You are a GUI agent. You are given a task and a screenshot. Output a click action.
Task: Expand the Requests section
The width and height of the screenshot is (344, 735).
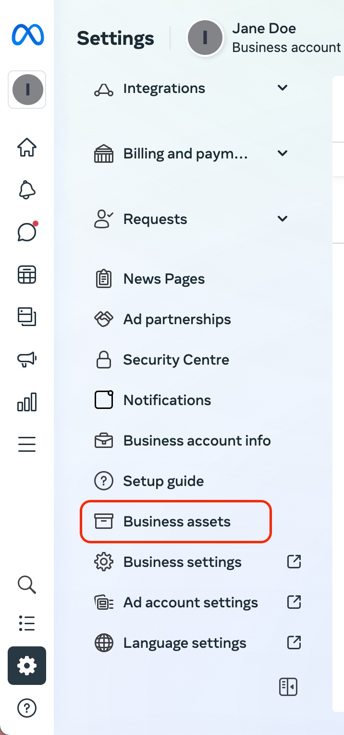283,219
